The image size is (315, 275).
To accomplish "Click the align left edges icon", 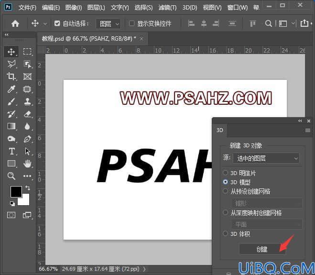I will pyautogui.click(x=191, y=23).
